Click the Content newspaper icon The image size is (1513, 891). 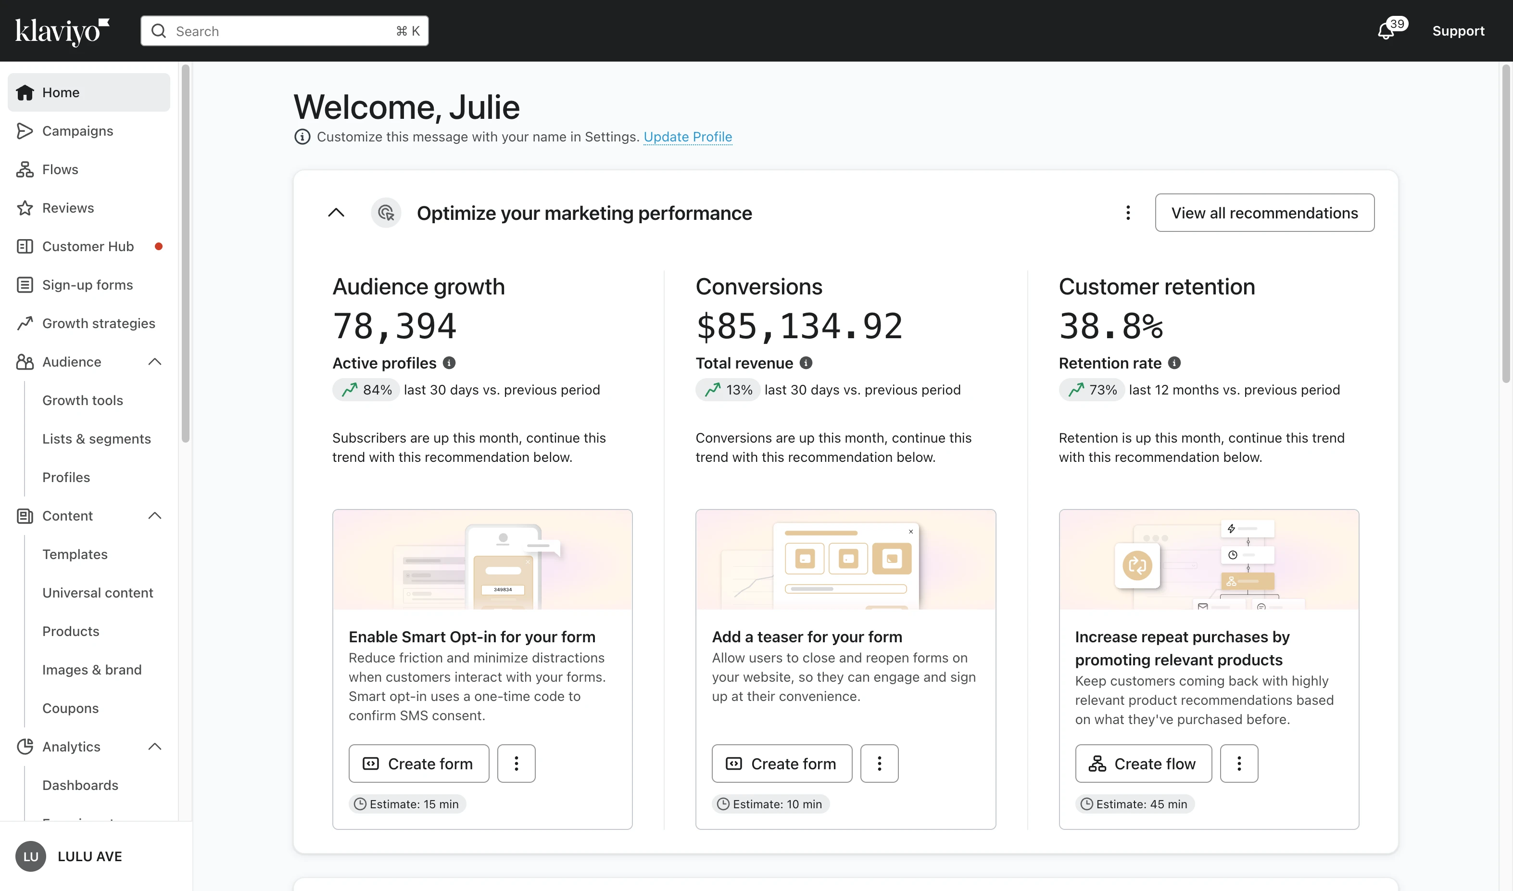(x=25, y=516)
